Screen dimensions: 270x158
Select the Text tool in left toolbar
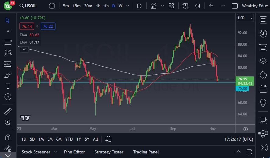[8, 86]
